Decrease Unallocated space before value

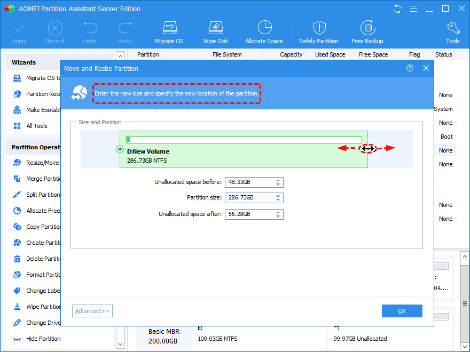pyautogui.click(x=278, y=185)
